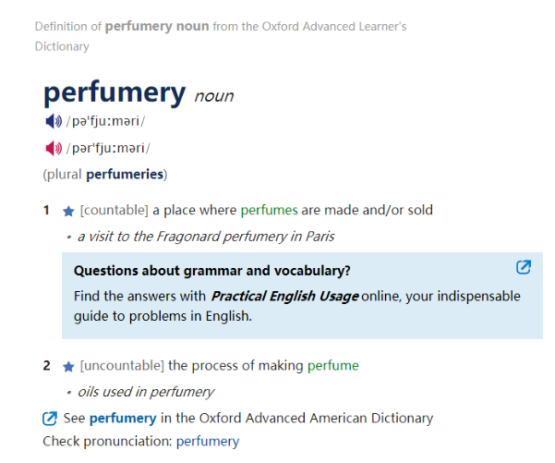Open the green 'perfumes' link
Screen dimensions: 555x463
click(x=269, y=210)
